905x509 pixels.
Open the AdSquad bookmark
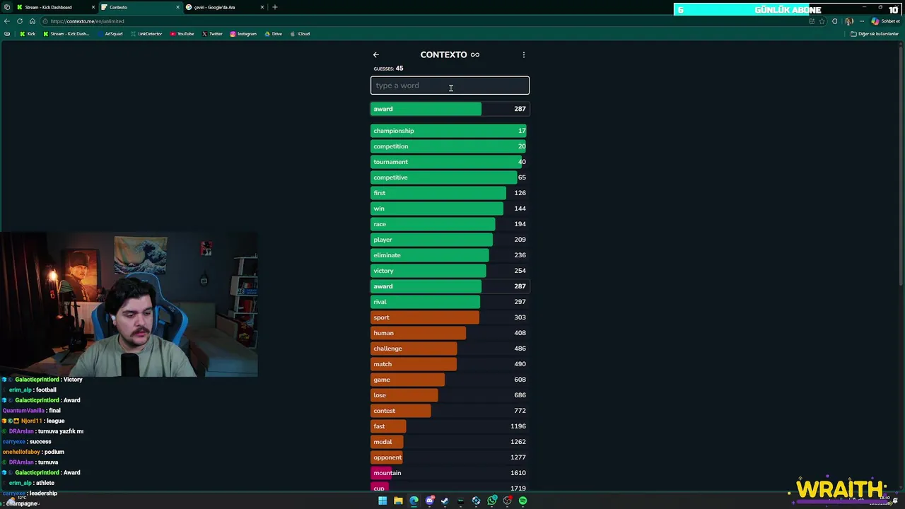pos(110,34)
